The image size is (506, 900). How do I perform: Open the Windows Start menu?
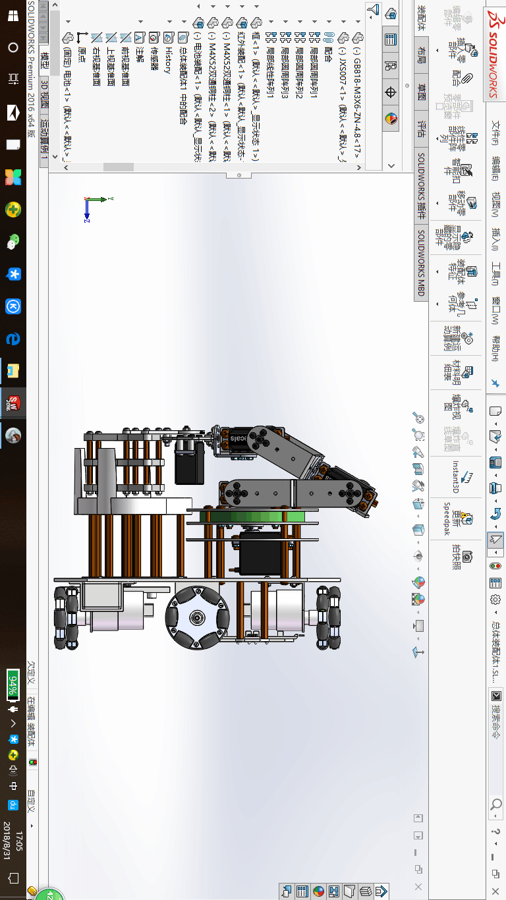point(13,16)
